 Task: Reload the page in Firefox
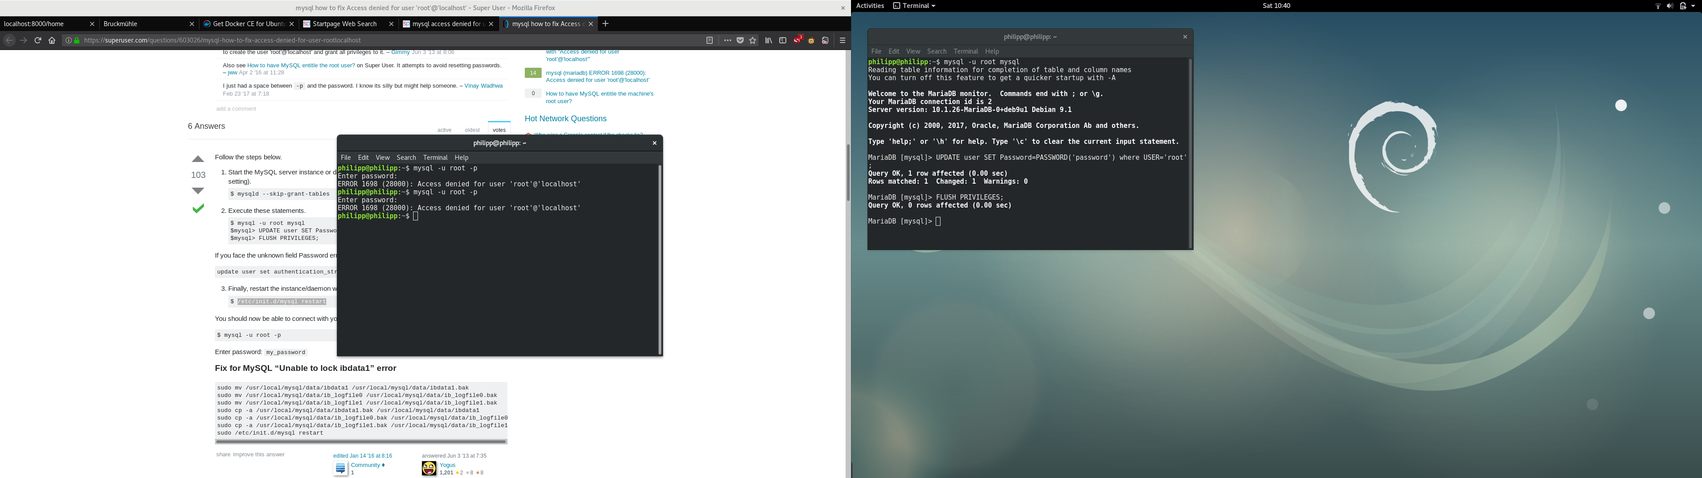tap(38, 40)
